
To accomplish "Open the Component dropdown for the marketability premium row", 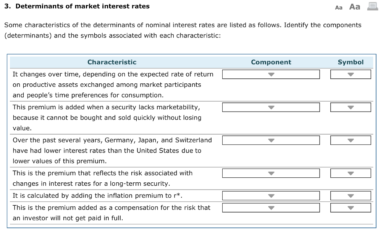I will pyautogui.click(x=271, y=107).
